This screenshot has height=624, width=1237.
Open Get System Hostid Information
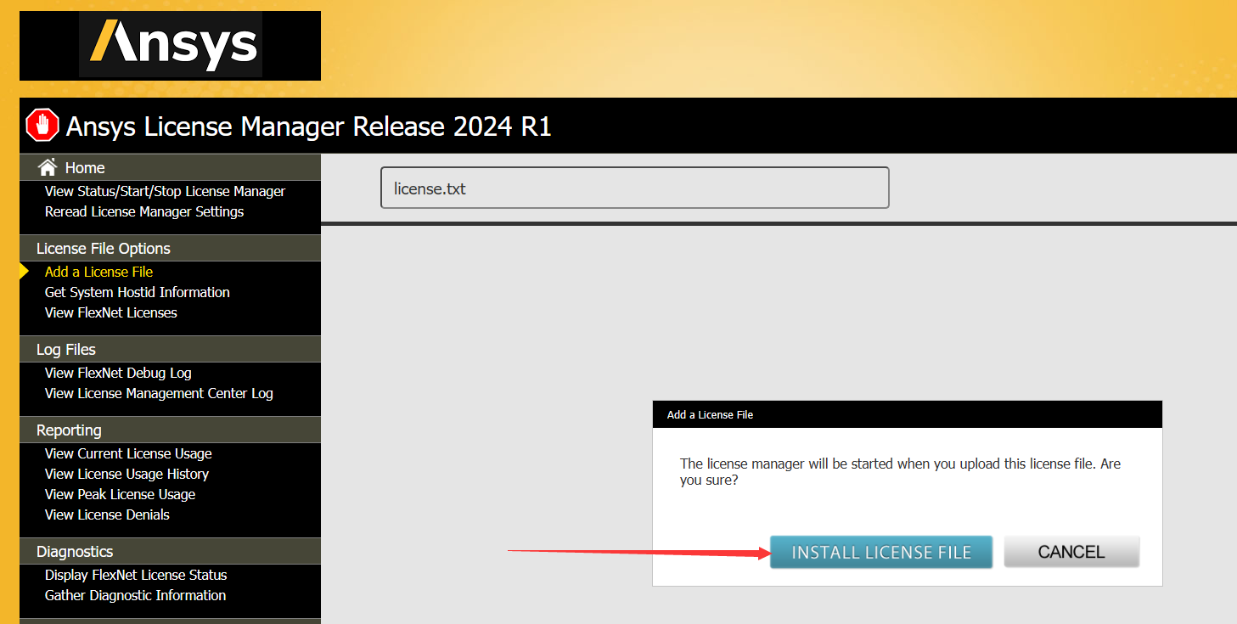point(137,292)
